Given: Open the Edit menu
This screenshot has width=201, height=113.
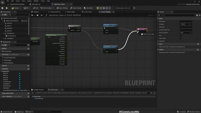Looking at the screenshot, I should coord(12,1).
